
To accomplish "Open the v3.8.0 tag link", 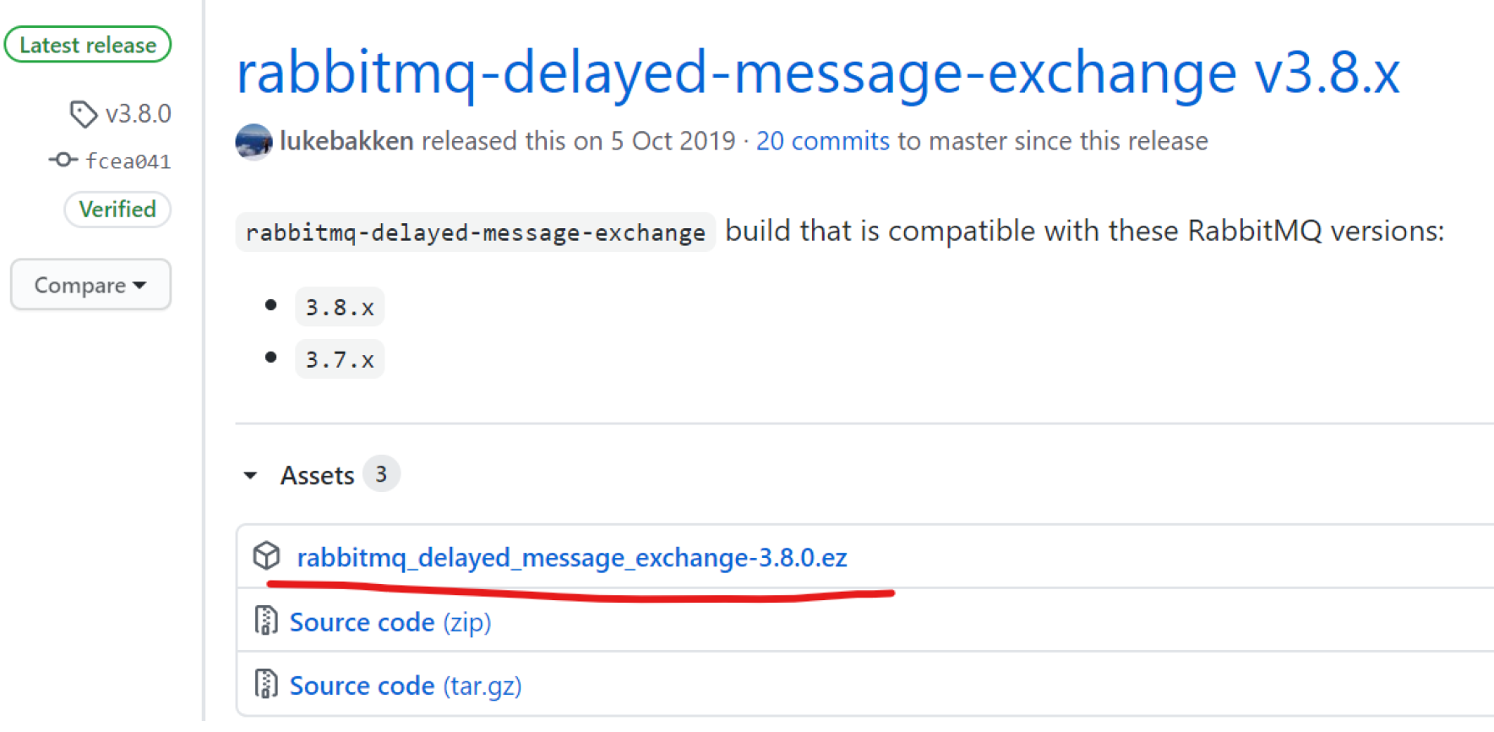I will (x=138, y=114).
